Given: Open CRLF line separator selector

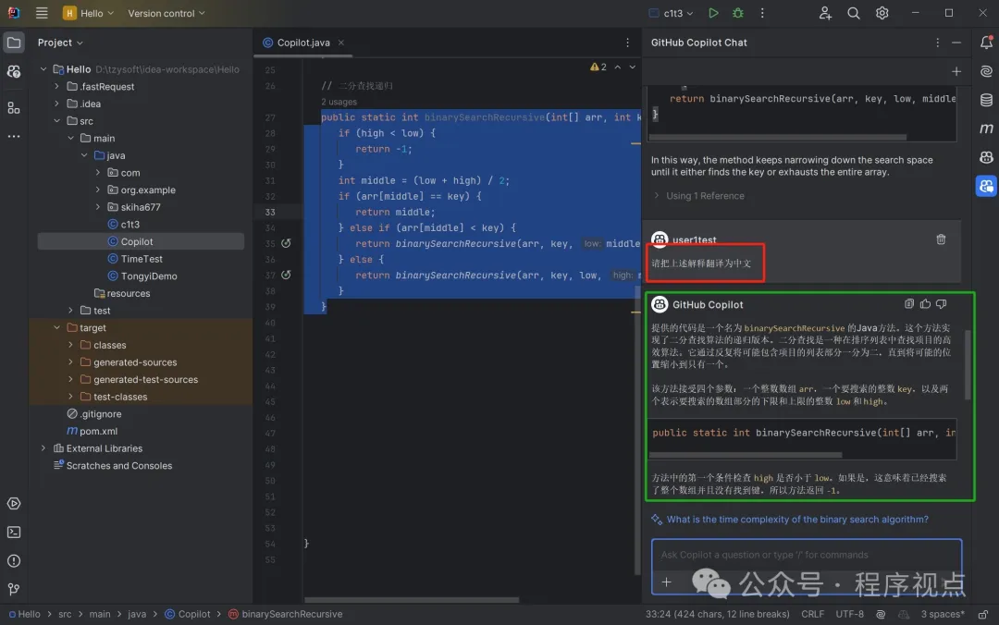Looking at the screenshot, I should point(812,614).
